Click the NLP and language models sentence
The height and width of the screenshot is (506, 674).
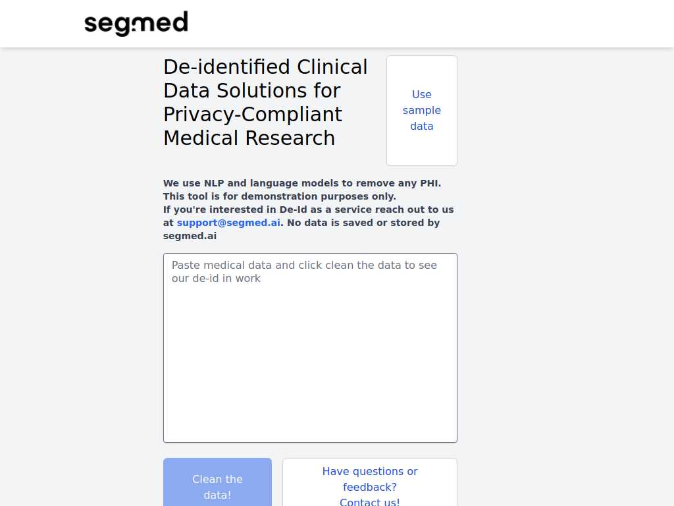[x=302, y=183]
